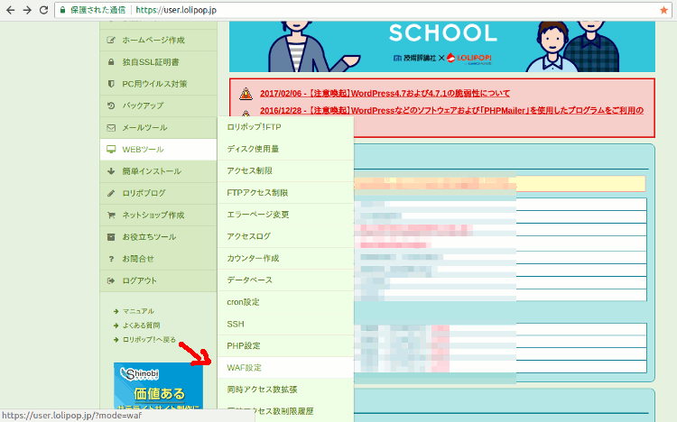Open the よくある質問 link
677x422 pixels.
click(141, 326)
